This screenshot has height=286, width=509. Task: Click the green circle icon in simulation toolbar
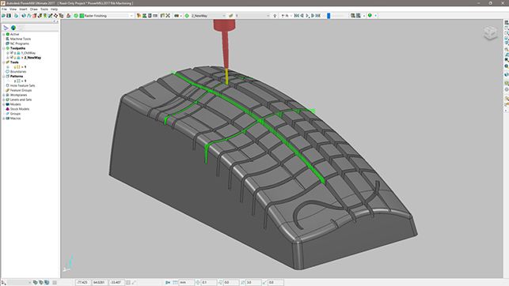coord(370,15)
